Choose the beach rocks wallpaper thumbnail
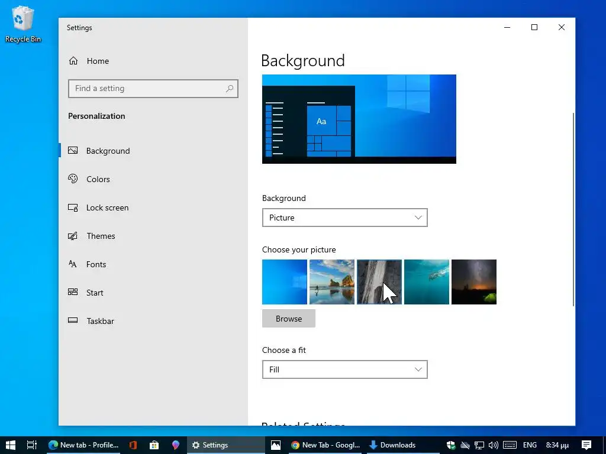 [332, 282]
